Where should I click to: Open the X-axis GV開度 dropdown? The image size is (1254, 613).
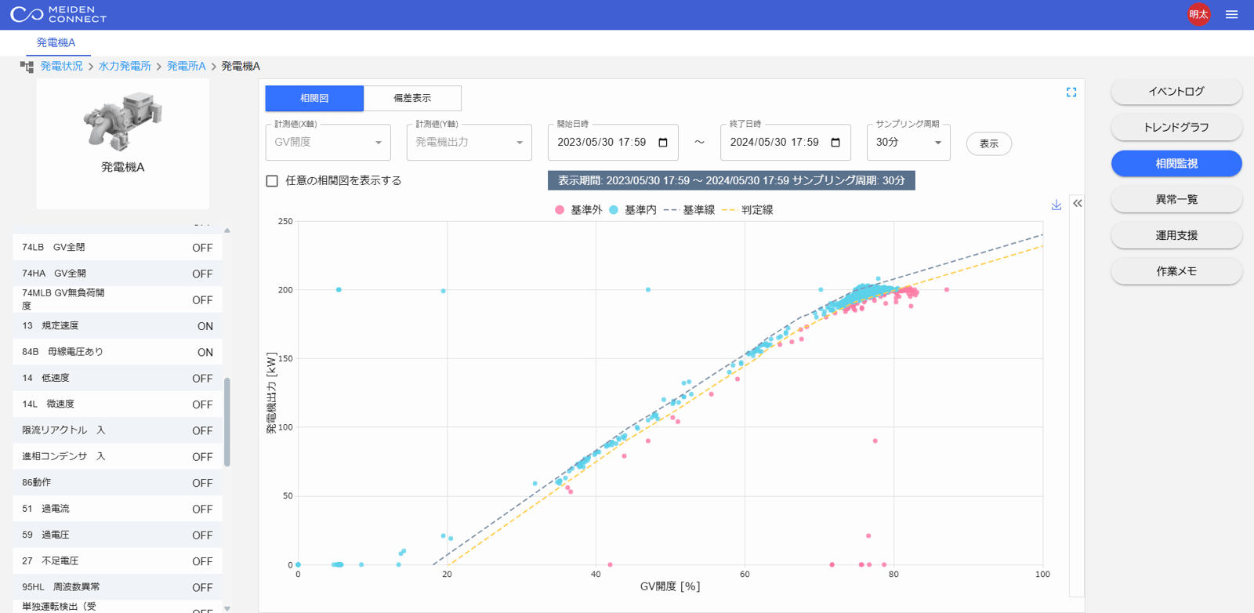328,143
